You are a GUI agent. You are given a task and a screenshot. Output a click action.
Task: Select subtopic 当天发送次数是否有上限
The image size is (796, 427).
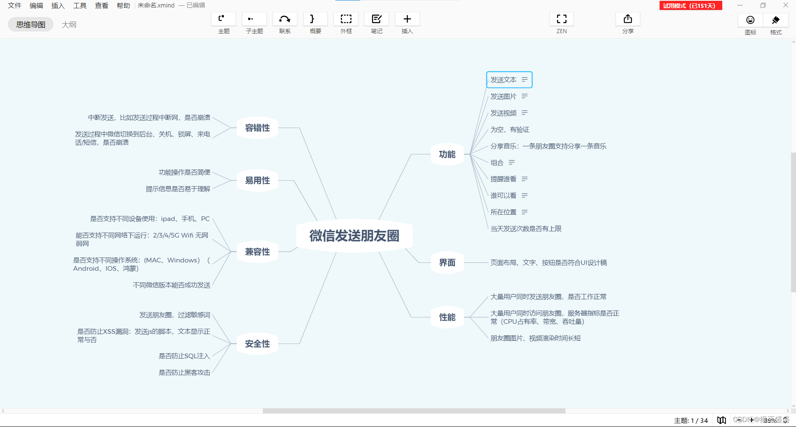pos(526,228)
